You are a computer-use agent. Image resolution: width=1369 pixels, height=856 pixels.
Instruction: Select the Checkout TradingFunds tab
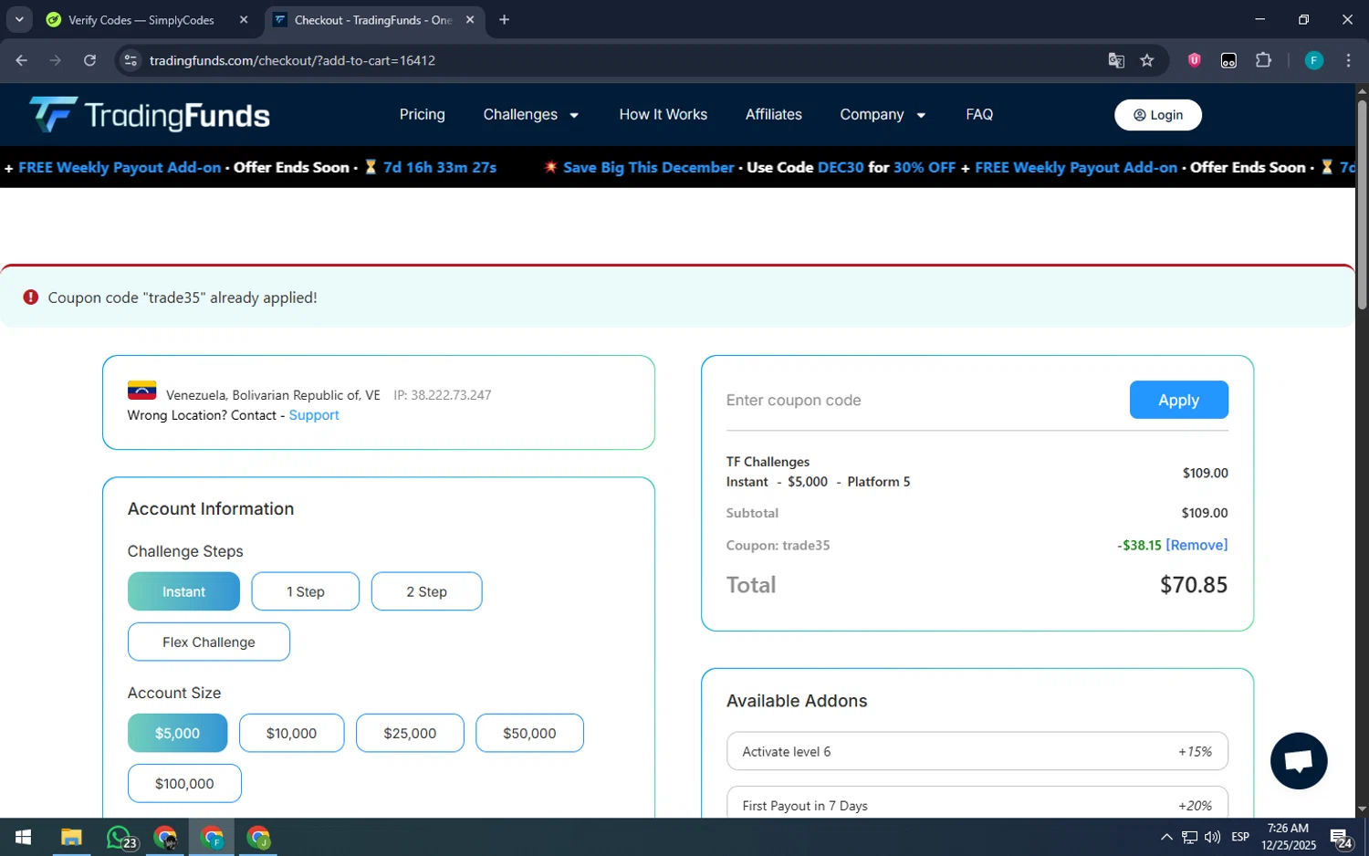click(374, 19)
